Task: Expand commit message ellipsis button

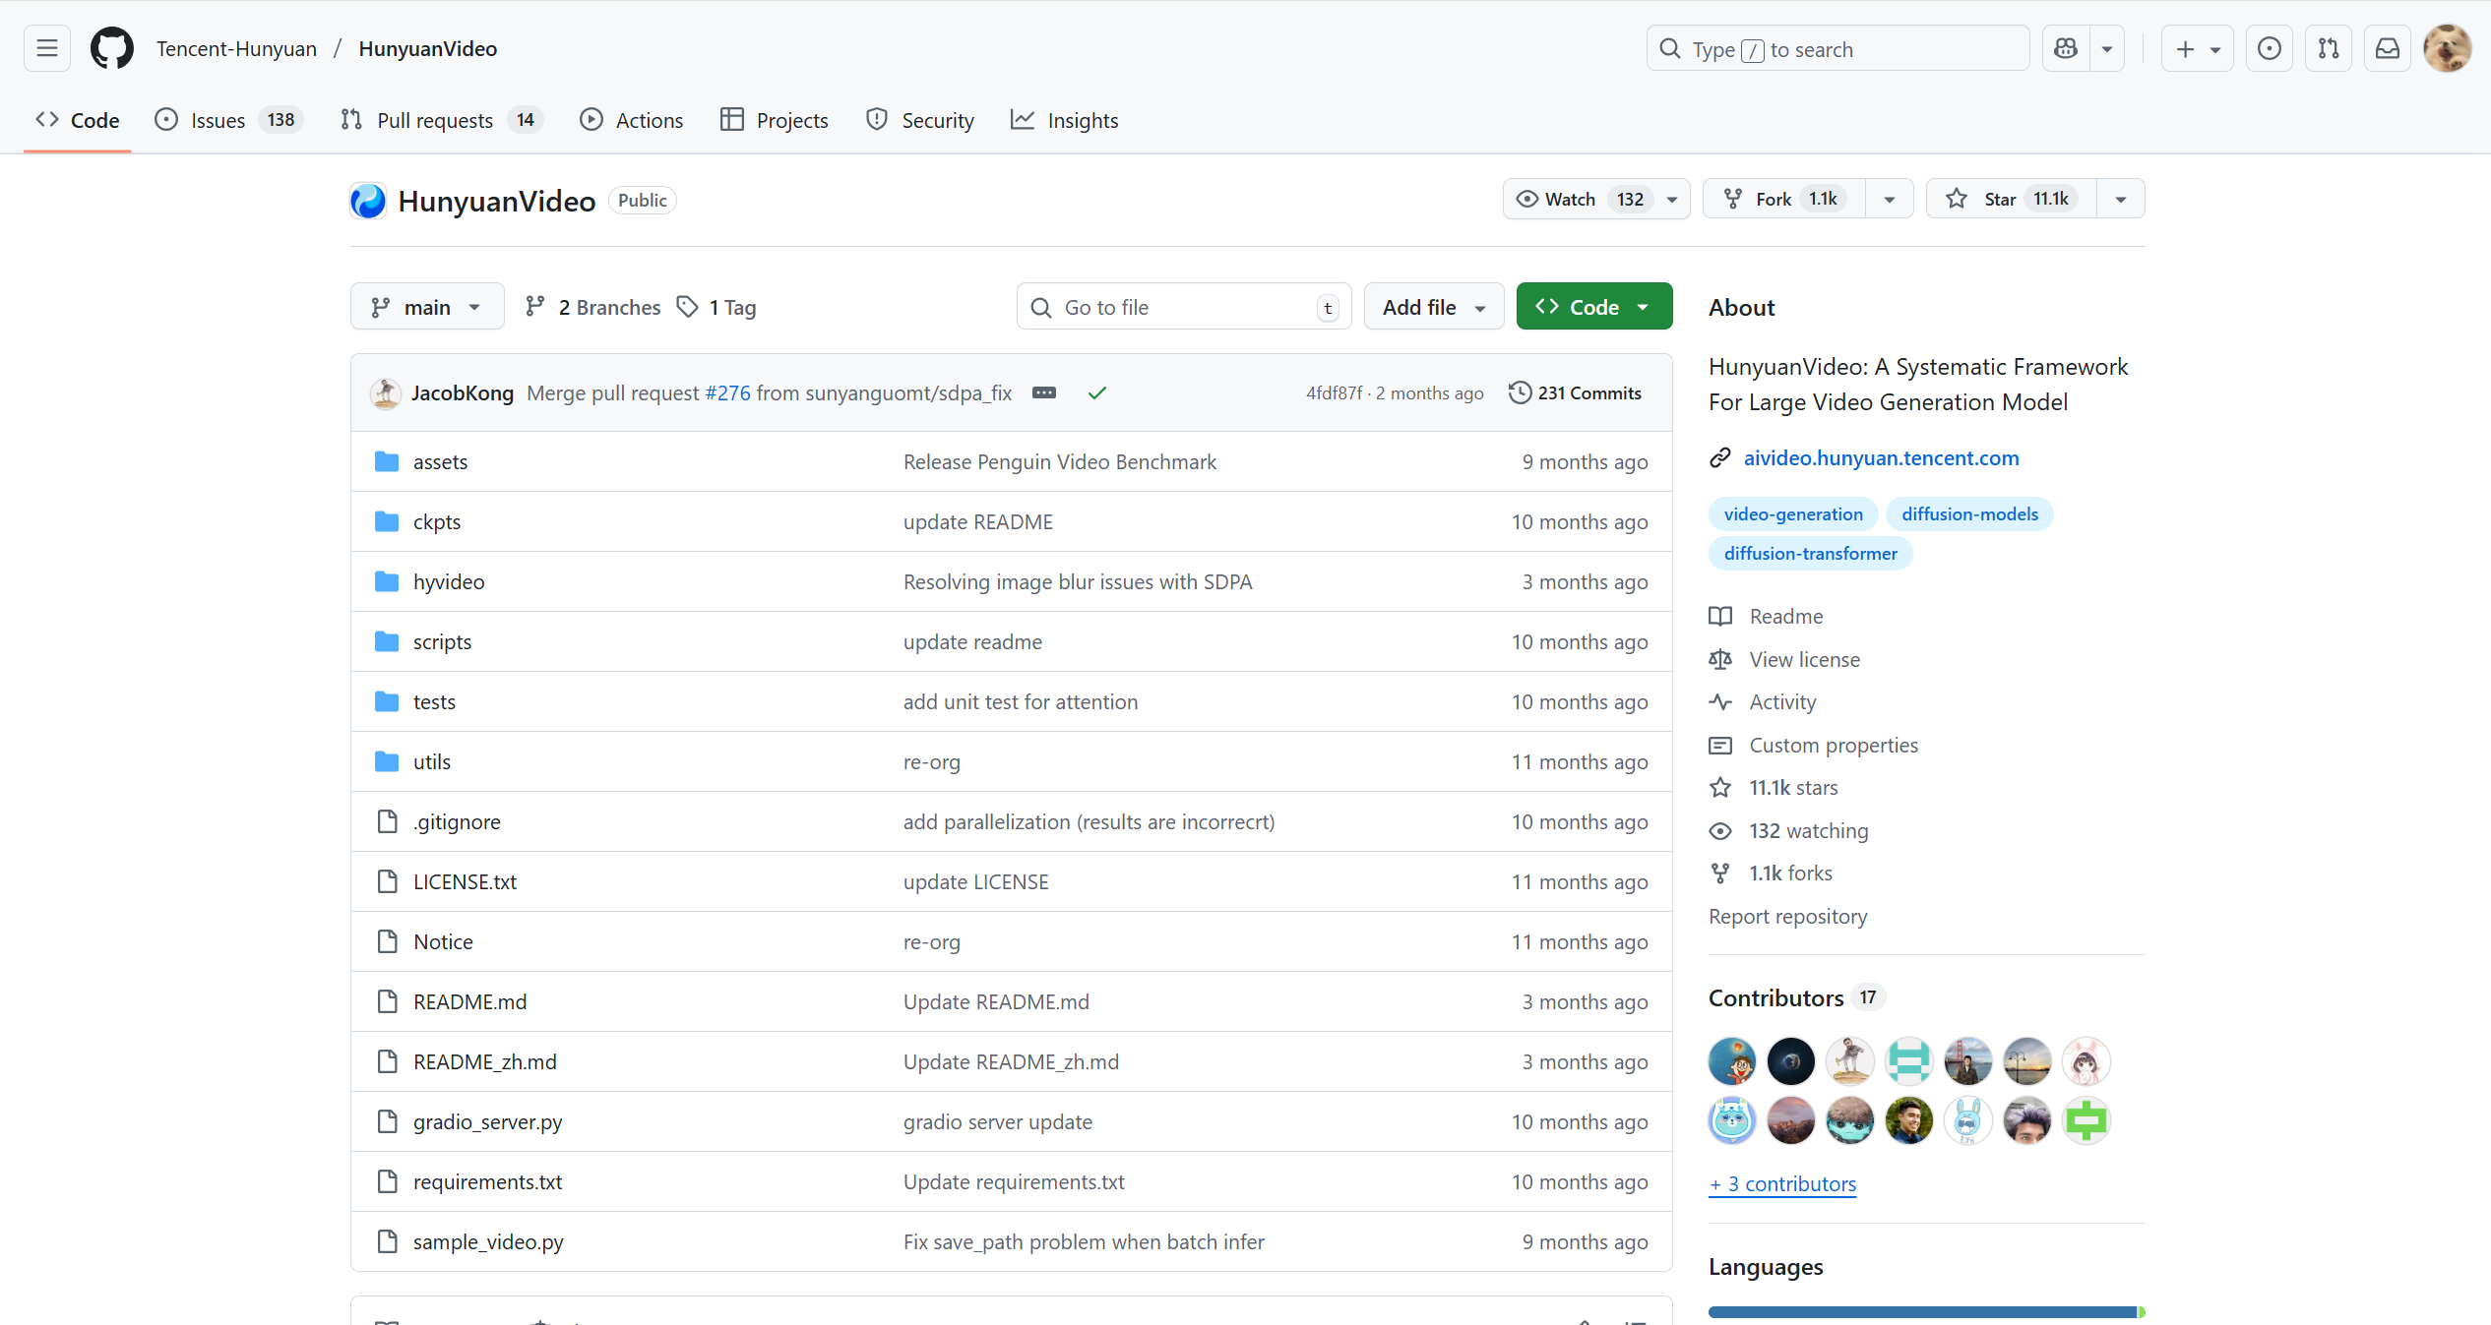Action: (x=1044, y=393)
